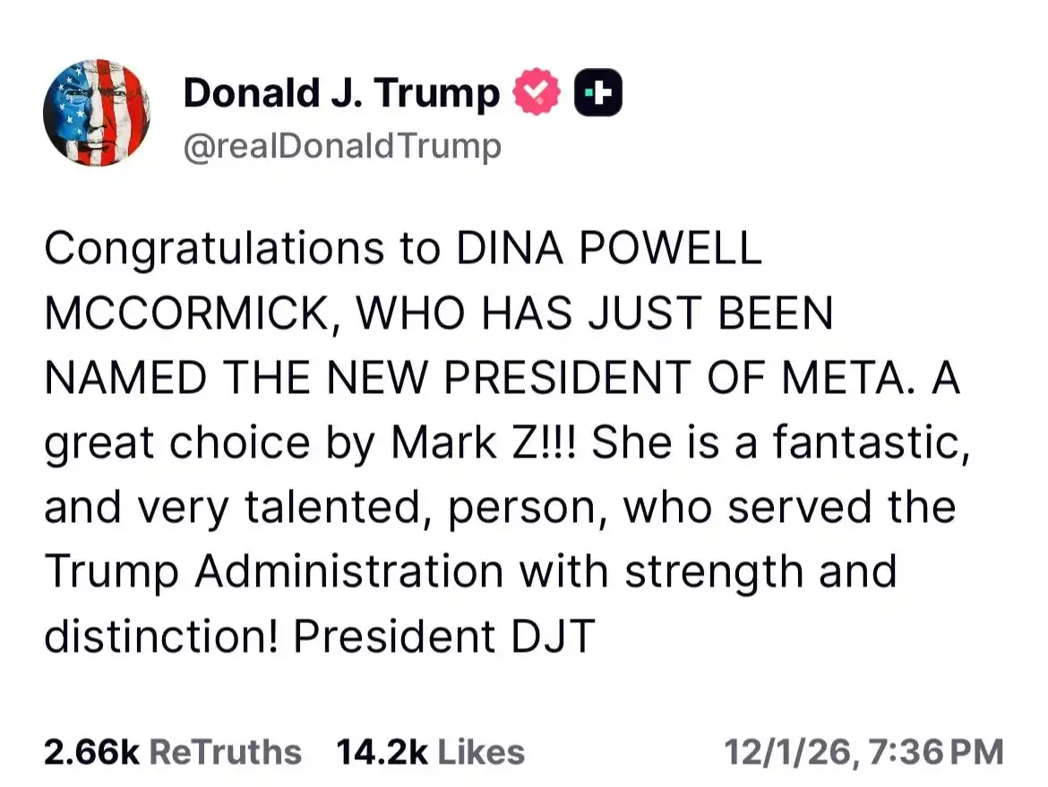Open the @realDonaldTrump handle
The width and height of the screenshot is (1048, 787).
(342, 146)
